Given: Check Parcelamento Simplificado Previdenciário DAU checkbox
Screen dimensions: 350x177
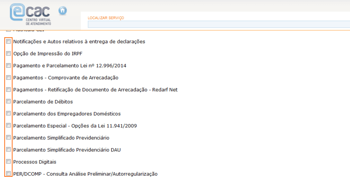Looking at the screenshot, I should [9, 149].
